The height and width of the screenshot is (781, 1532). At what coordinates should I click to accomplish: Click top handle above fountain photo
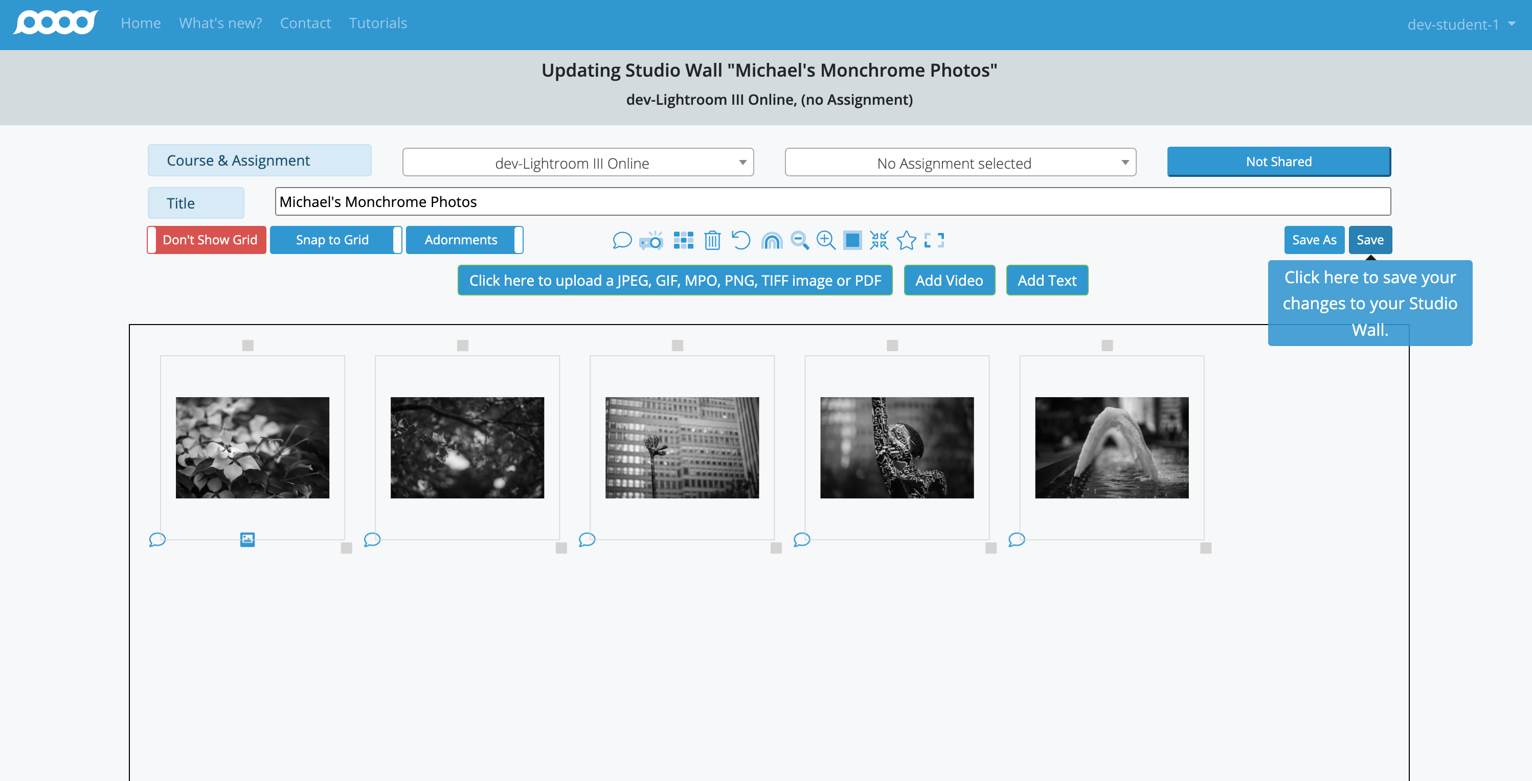(x=1107, y=346)
